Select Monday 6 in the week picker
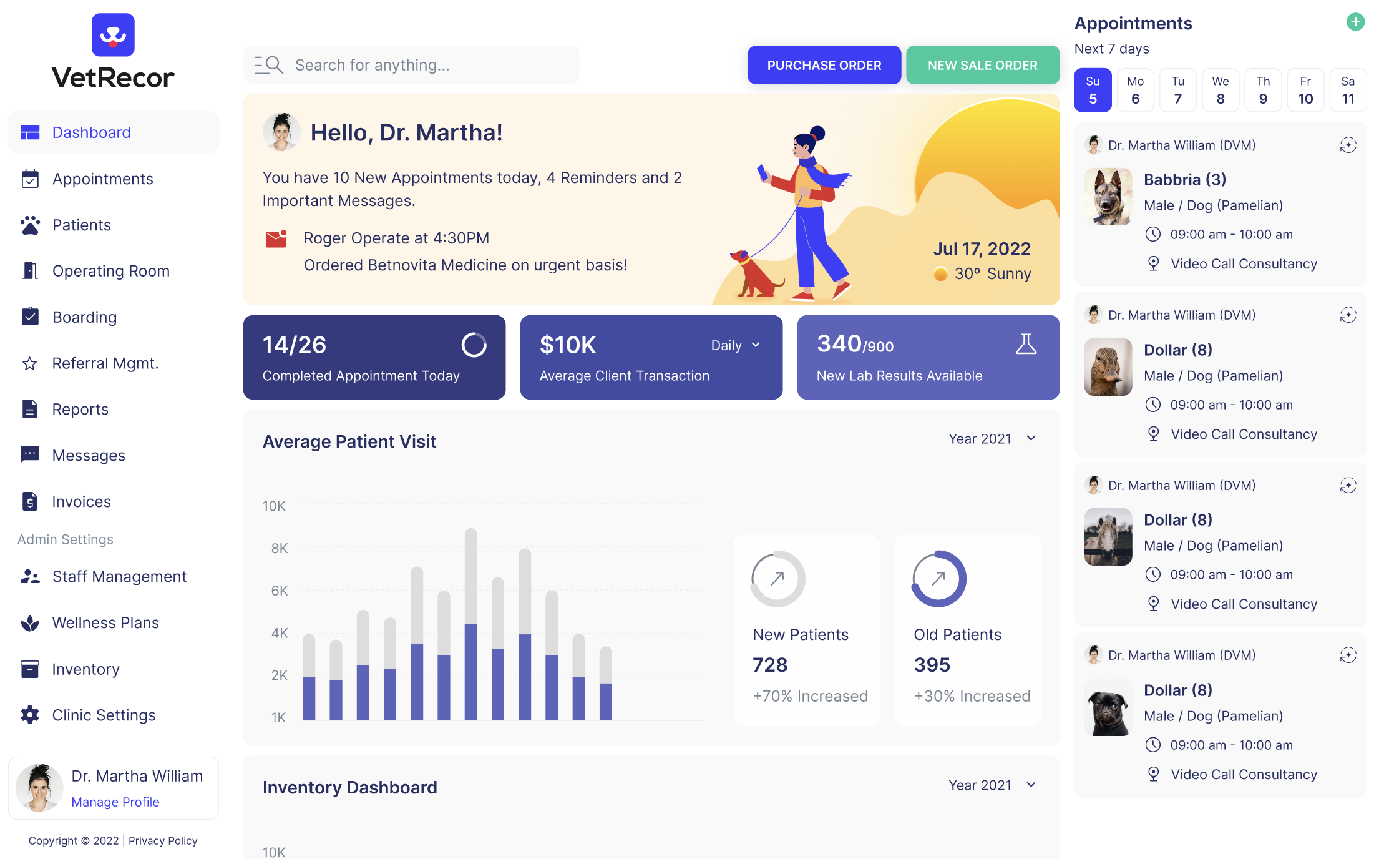This screenshot has width=1379, height=859. coord(1135,91)
